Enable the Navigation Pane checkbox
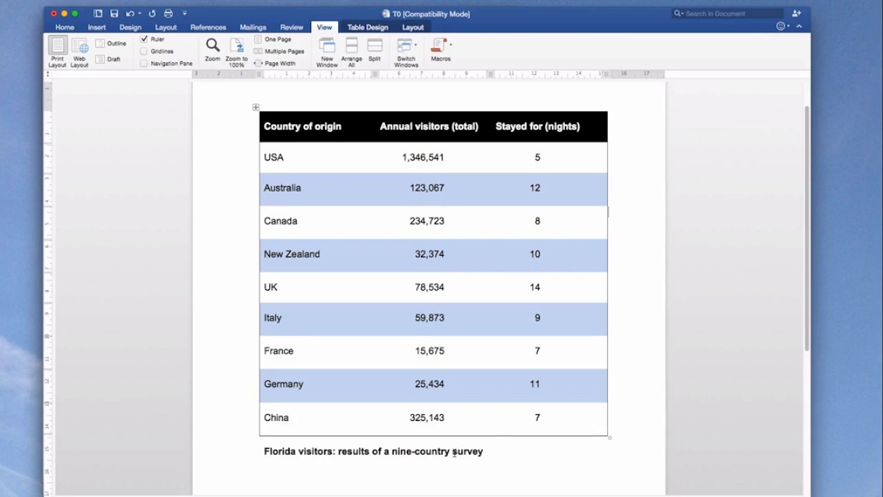Image resolution: width=883 pixels, height=497 pixels. point(143,64)
